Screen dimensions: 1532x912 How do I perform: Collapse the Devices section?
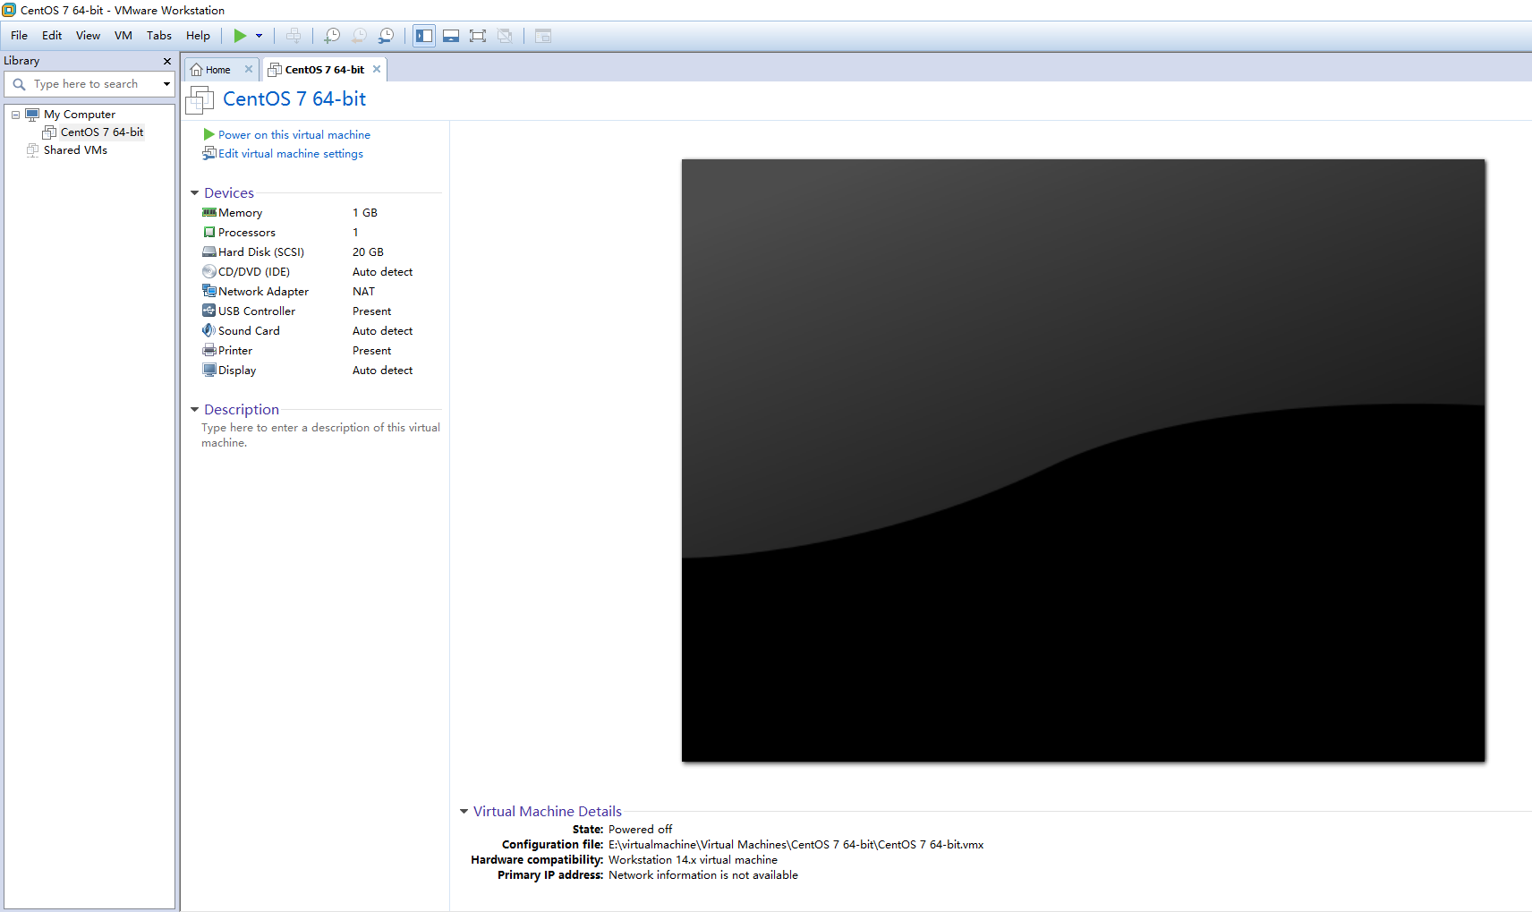pos(194,193)
